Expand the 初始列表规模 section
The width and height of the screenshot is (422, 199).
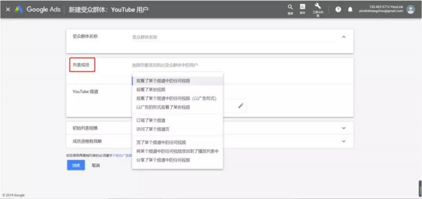tap(344, 128)
